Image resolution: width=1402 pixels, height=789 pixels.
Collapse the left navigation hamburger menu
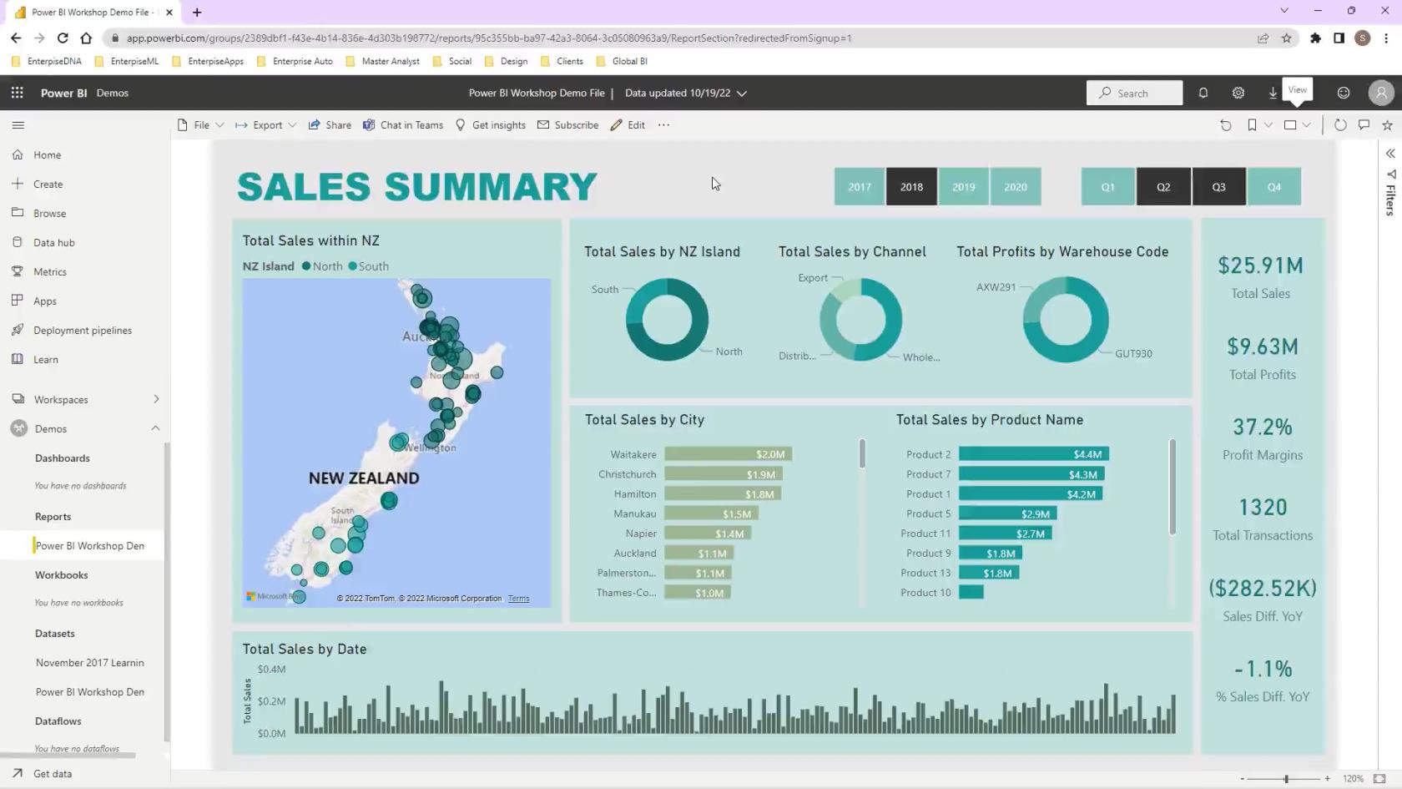[x=18, y=125]
